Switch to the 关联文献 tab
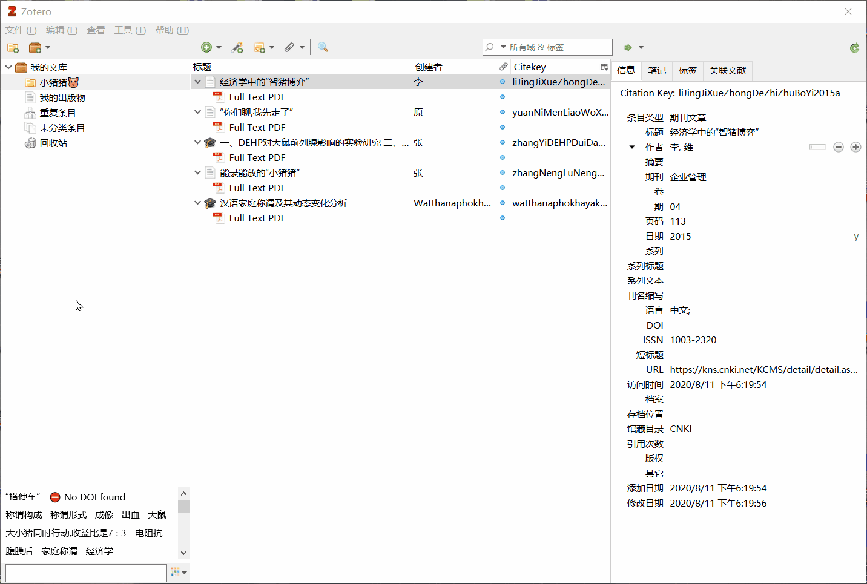This screenshot has width=867, height=584. pos(727,70)
